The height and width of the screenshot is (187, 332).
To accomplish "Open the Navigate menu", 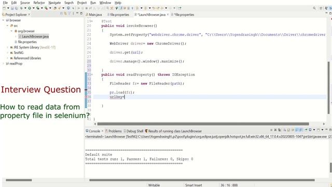I will click(x=54, y=3).
